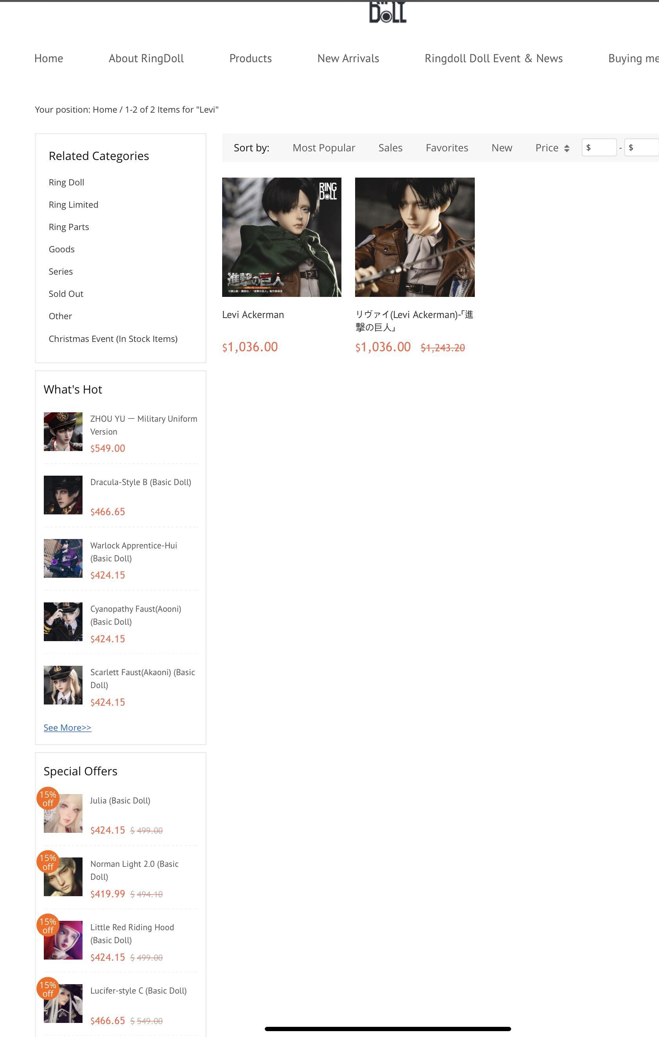The height and width of the screenshot is (1037, 659).
Task: Open About RingDoll menu item
Action: [146, 59]
